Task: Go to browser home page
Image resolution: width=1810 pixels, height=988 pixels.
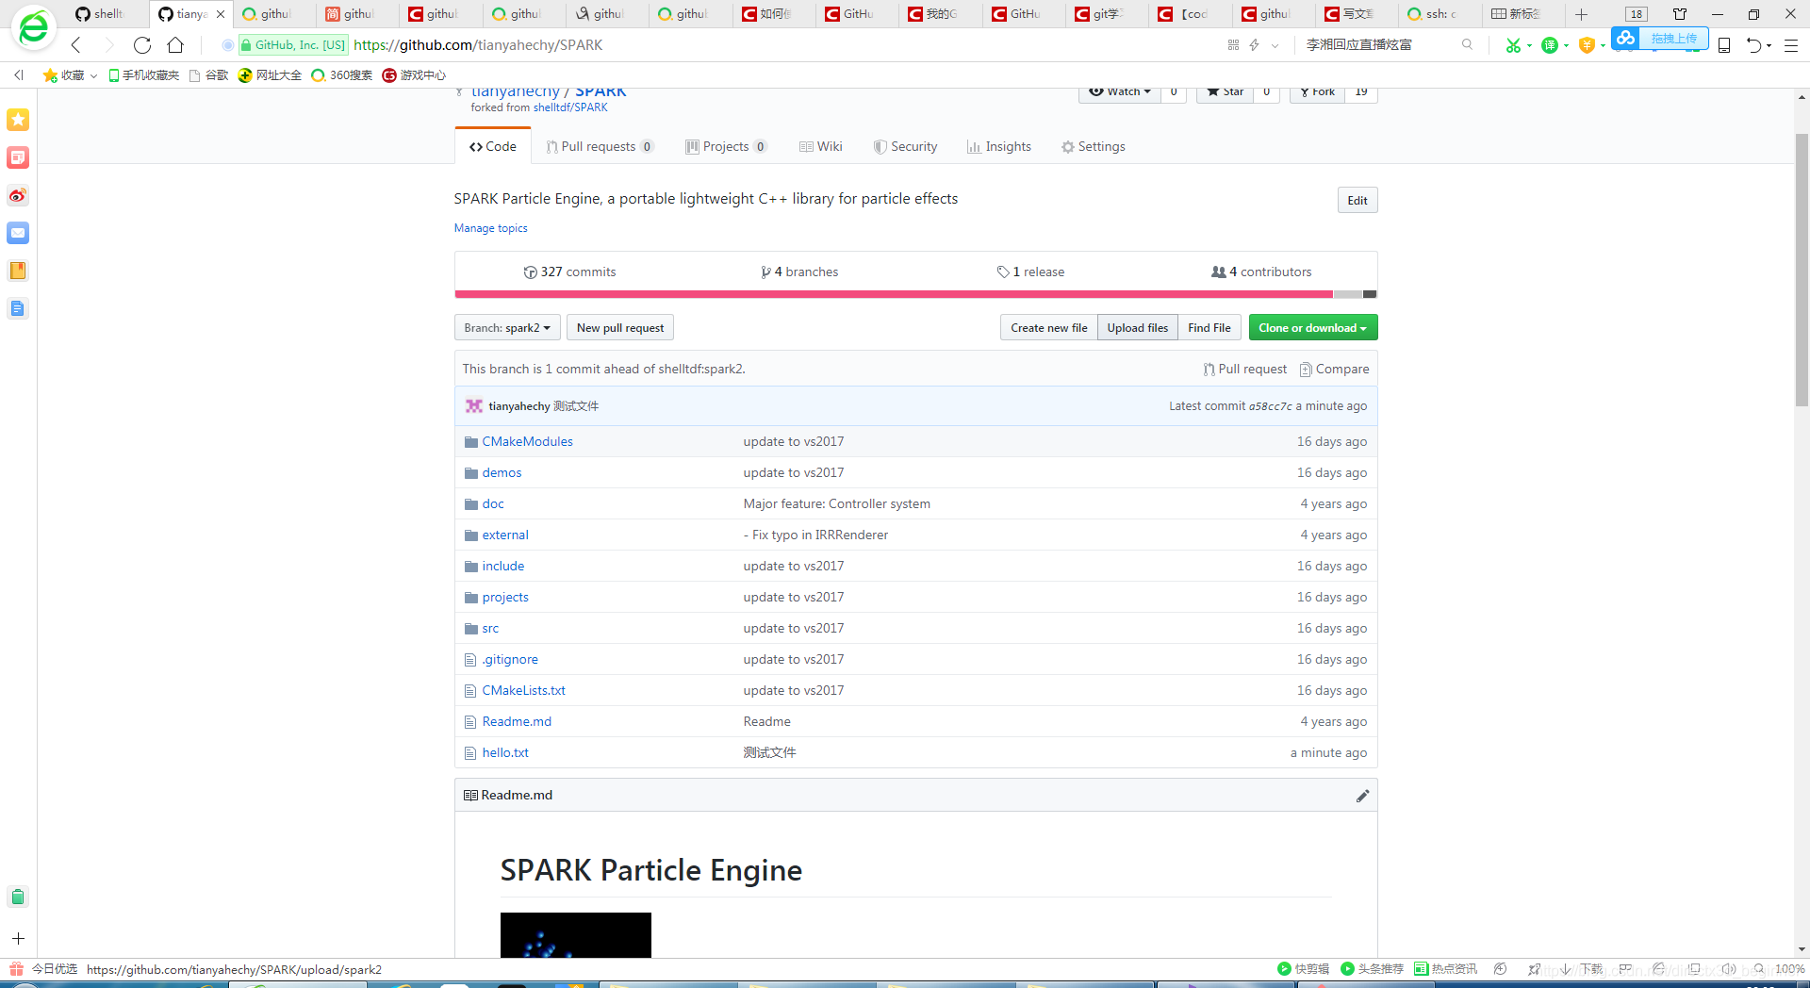Action: (175, 44)
